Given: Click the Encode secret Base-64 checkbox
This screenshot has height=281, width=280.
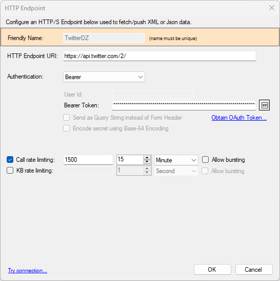Looking at the screenshot, I should coord(66,128).
